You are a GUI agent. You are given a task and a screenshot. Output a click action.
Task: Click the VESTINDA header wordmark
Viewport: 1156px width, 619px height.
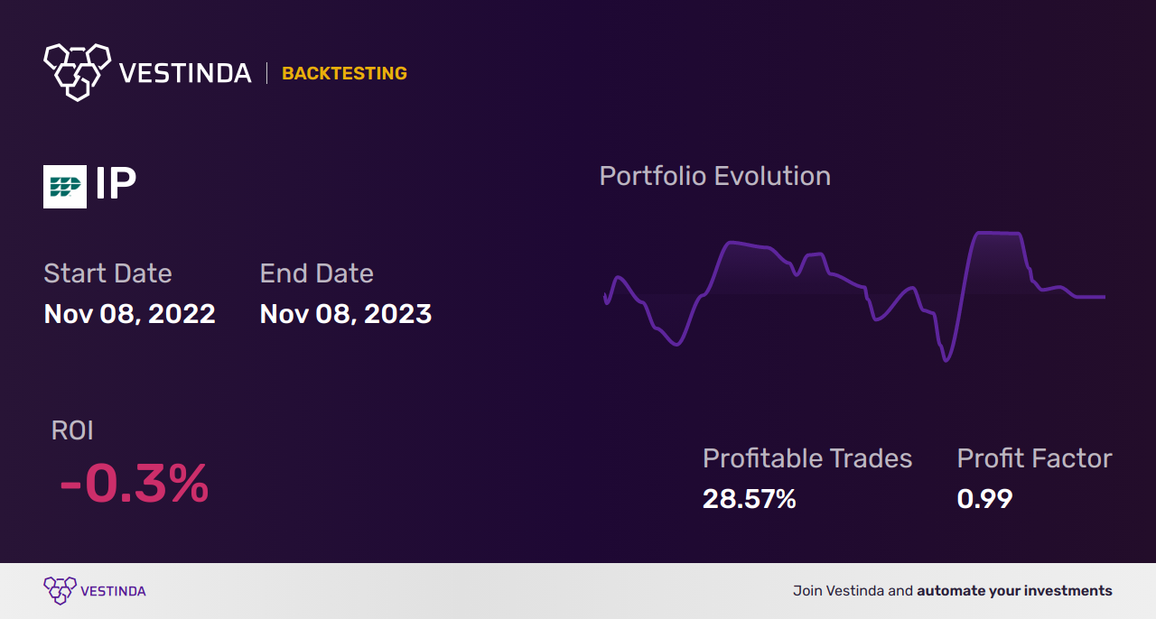click(185, 73)
